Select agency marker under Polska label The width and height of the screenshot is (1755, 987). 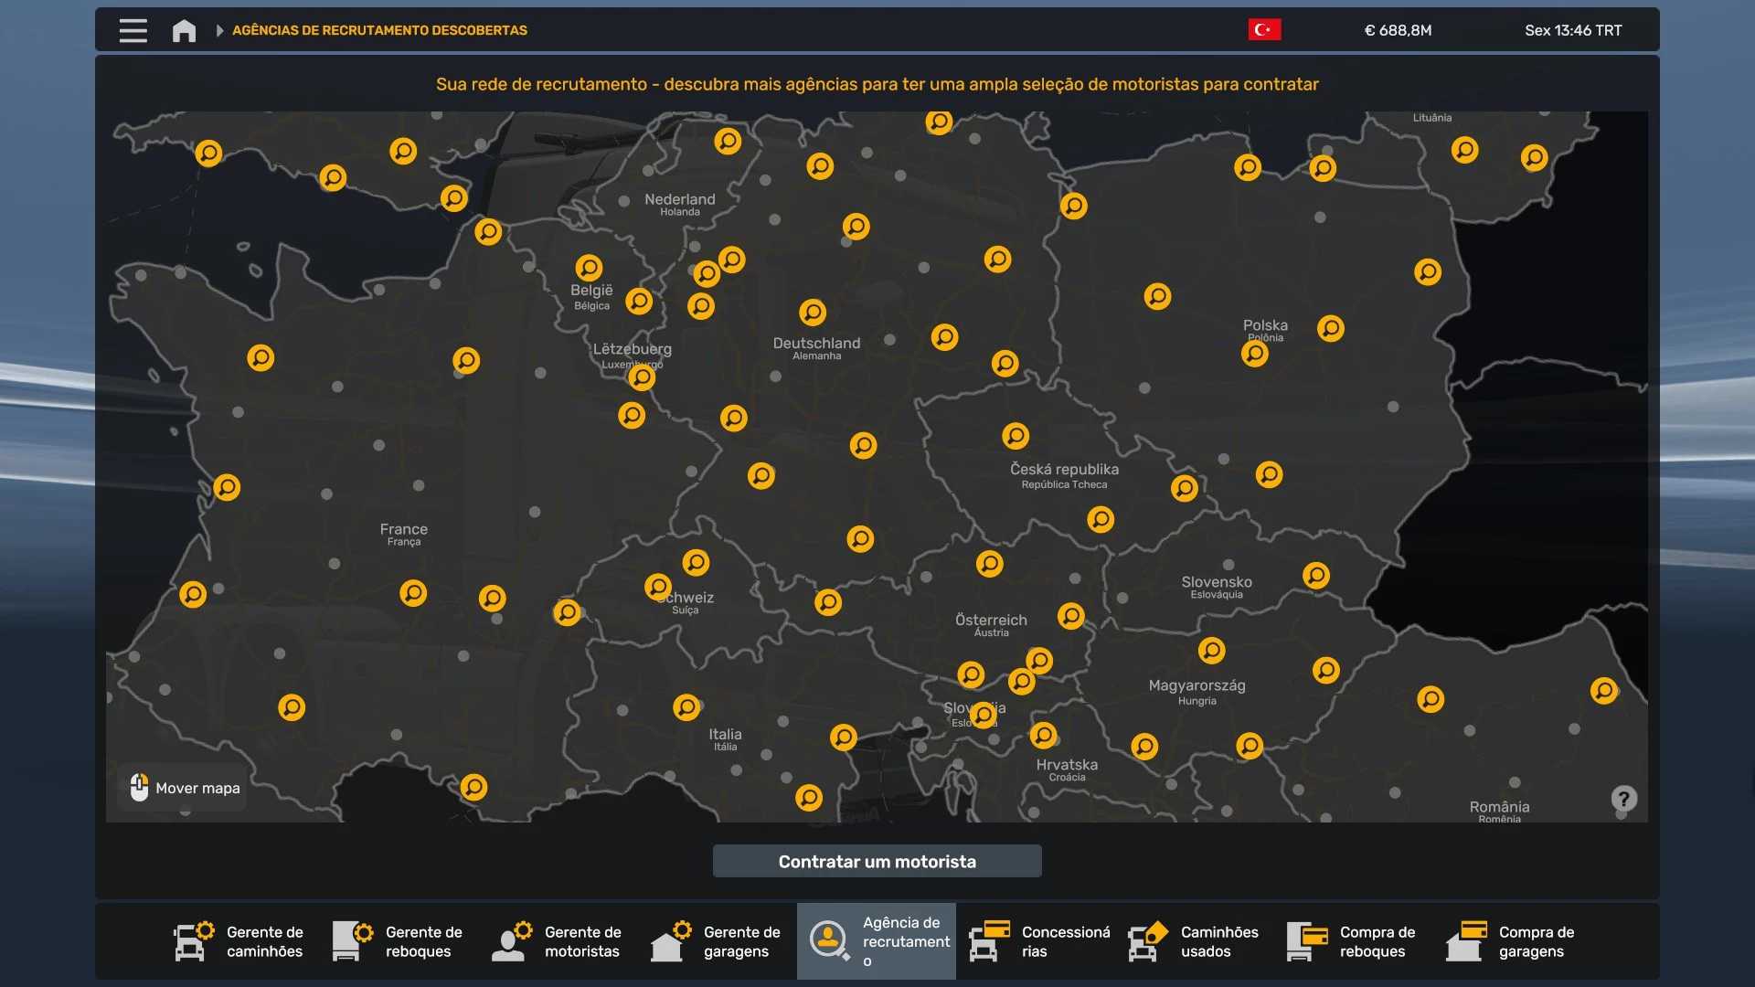click(1254, 354)
